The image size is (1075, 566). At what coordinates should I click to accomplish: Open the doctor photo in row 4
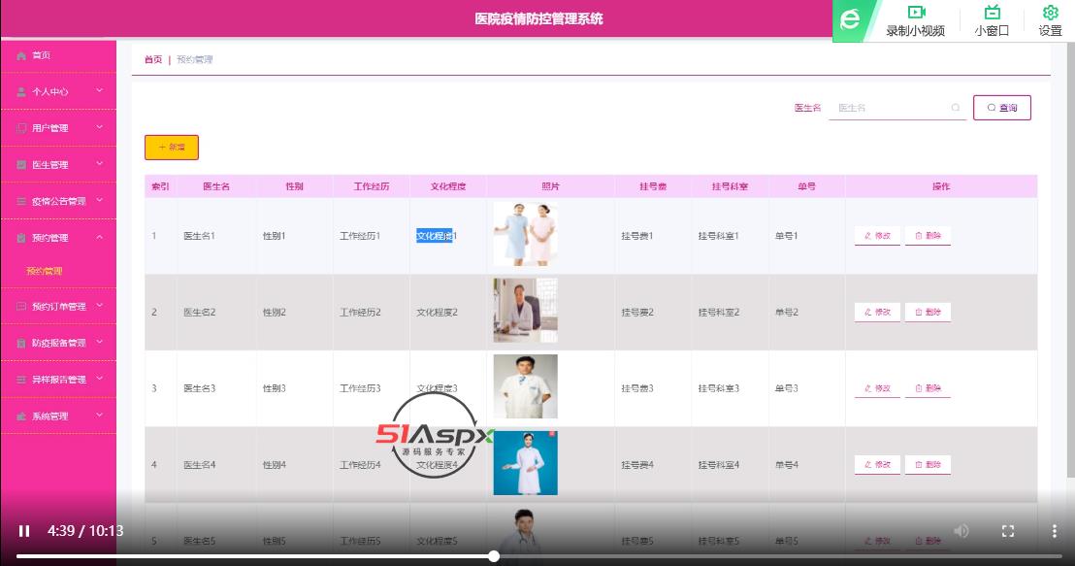tap(525, 463)
